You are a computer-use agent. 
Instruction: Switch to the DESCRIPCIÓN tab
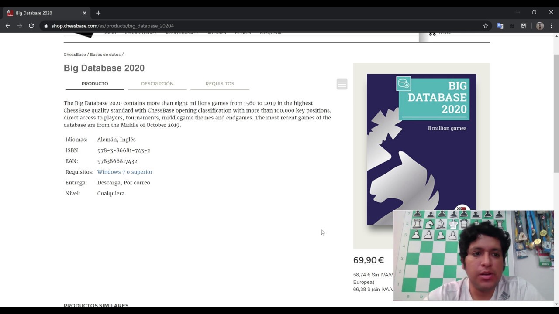pos(157,84)
